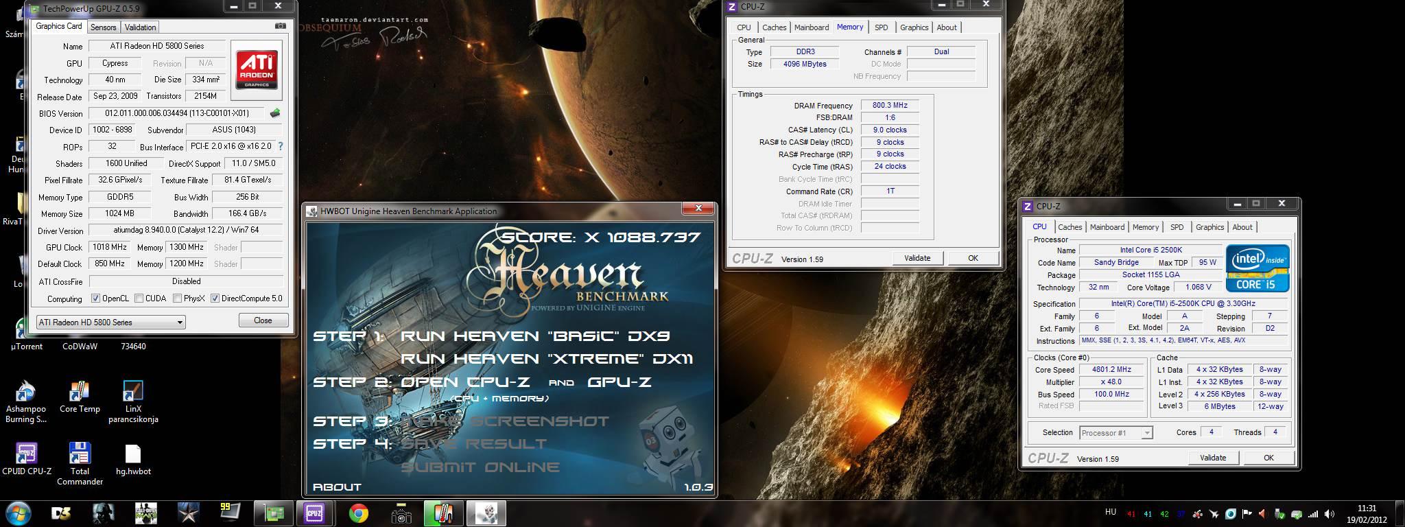The width and height of the screenshot is (1405, 527).
Task: Open SPD tab in CPU-Z Memory window
Action: click(x=882, y=27)
